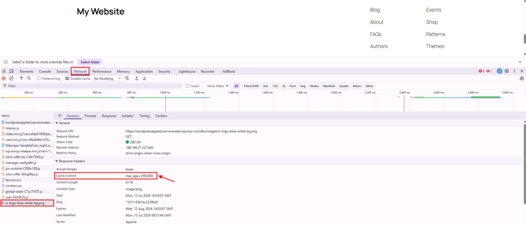This screenshot has height=225, width=526.
Task: Click the Select folder button
Action: tap(90, 62)
